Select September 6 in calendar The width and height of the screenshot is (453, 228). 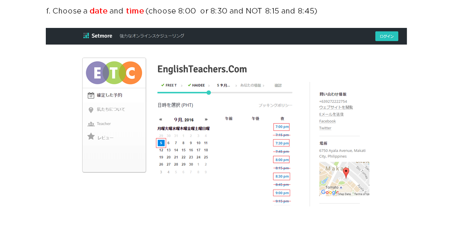pos(168,143)
